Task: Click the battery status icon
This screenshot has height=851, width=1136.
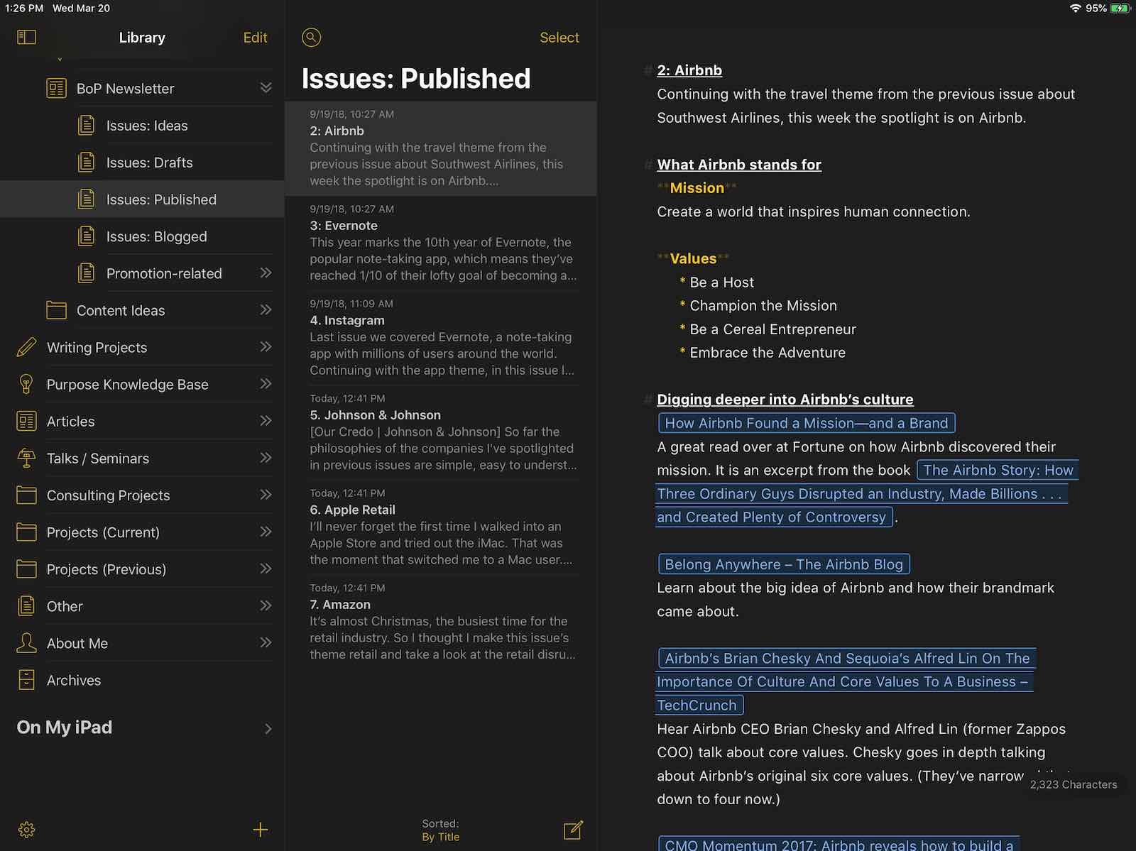Action: click(x=1120, y=9)
